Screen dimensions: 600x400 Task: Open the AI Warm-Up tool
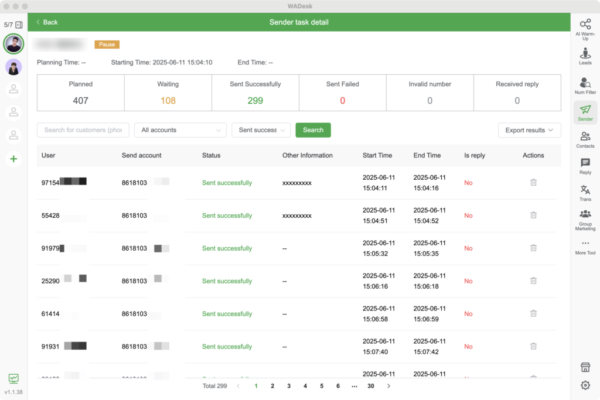tap(585, 29)
